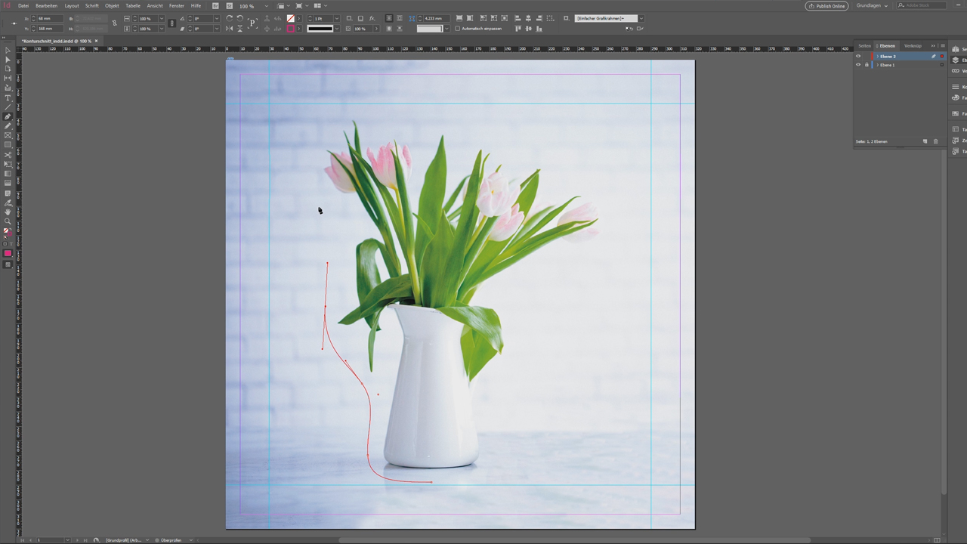
Task: Open Adobe Stock via St icon
Action: point(229,5)
